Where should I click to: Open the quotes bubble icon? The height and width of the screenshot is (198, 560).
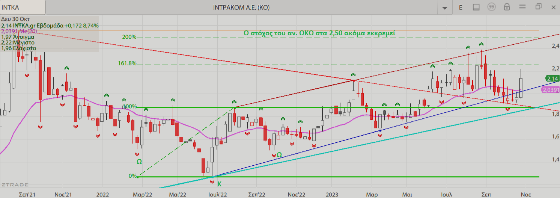pyautogui.click(x=491, y=7)
